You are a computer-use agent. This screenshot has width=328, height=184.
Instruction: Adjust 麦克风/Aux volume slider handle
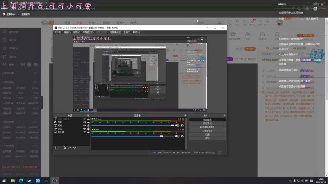(173, 126)
